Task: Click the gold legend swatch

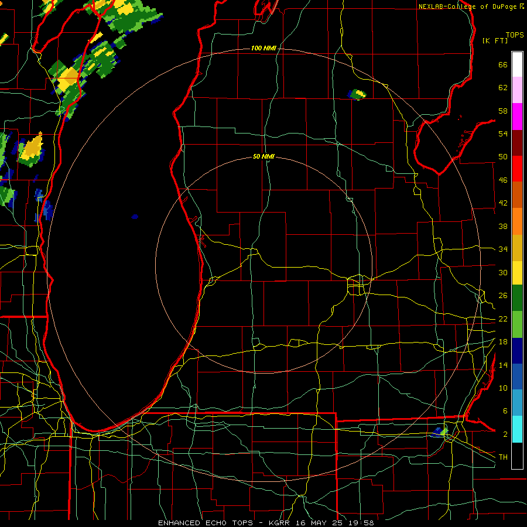Action: tap(517, 248)
